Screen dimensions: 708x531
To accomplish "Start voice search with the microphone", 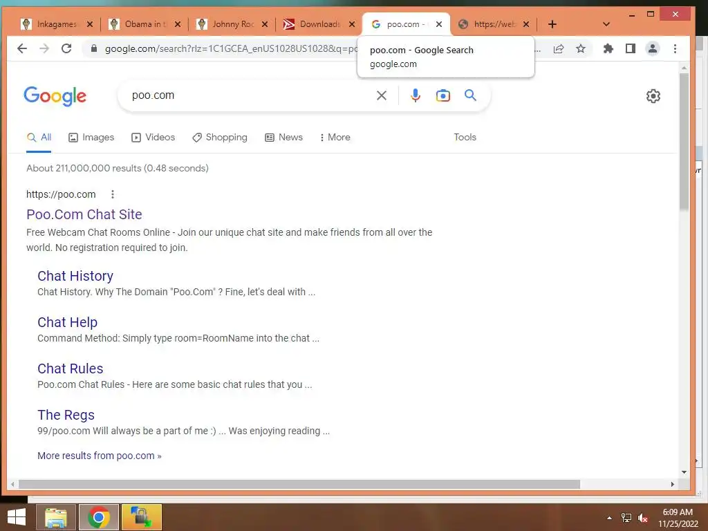I will (416, 95).
